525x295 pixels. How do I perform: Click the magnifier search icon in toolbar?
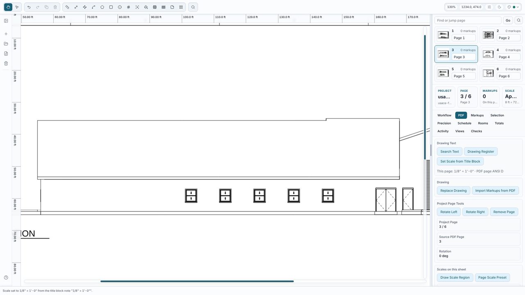coord(193,7)
